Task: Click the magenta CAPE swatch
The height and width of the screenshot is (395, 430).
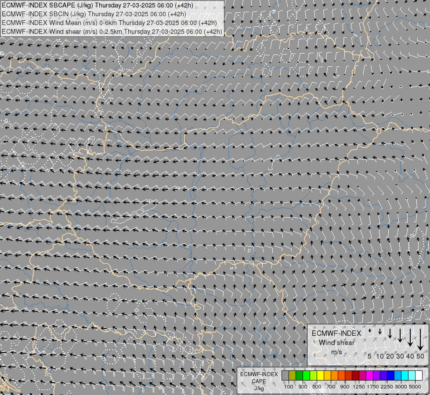Action: pyautogui.click(x=370, y=376)
